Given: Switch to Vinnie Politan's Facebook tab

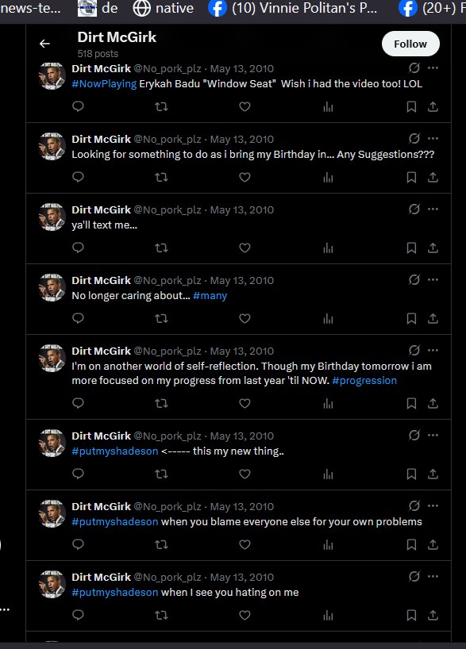Looking at the screenshot, I should point(294,8).
